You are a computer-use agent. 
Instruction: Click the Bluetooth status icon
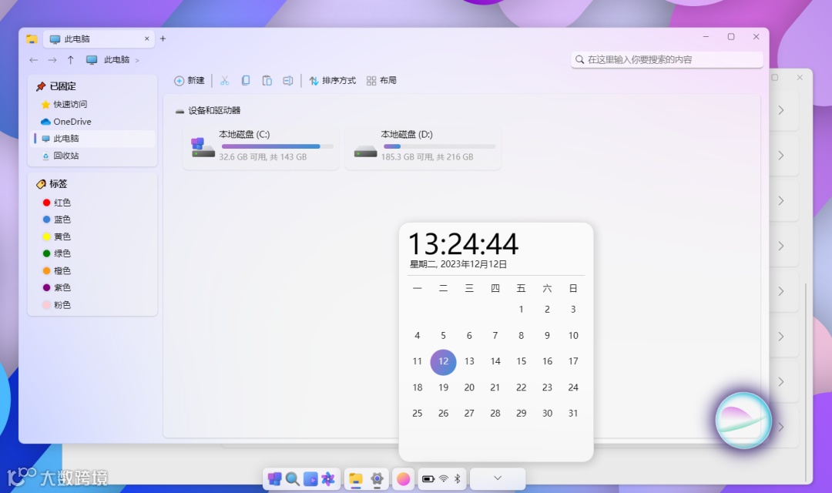tap(458, 479)
